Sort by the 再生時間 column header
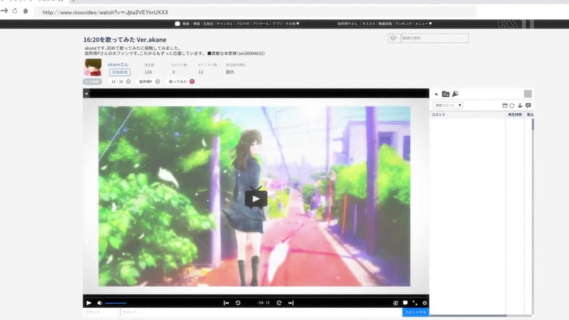The height and width of the screenshot is (320, 569). (x=515, y=115)
